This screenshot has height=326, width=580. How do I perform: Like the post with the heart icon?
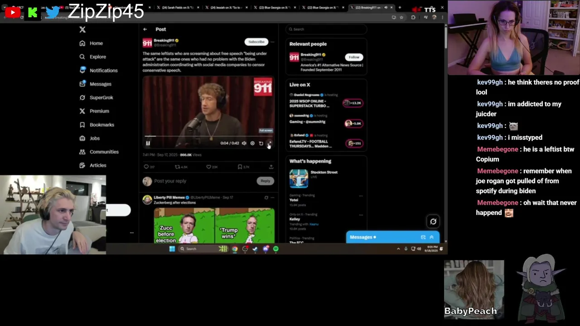tap(208, 167)
